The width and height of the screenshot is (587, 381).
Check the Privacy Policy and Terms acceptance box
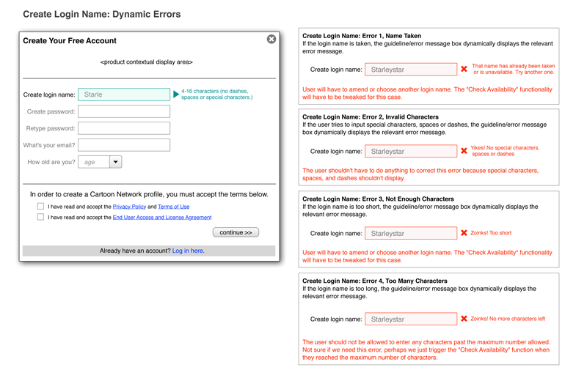coord(40,206)
